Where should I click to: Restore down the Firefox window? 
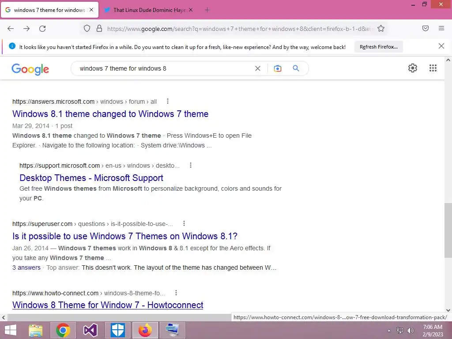point(424,4)
